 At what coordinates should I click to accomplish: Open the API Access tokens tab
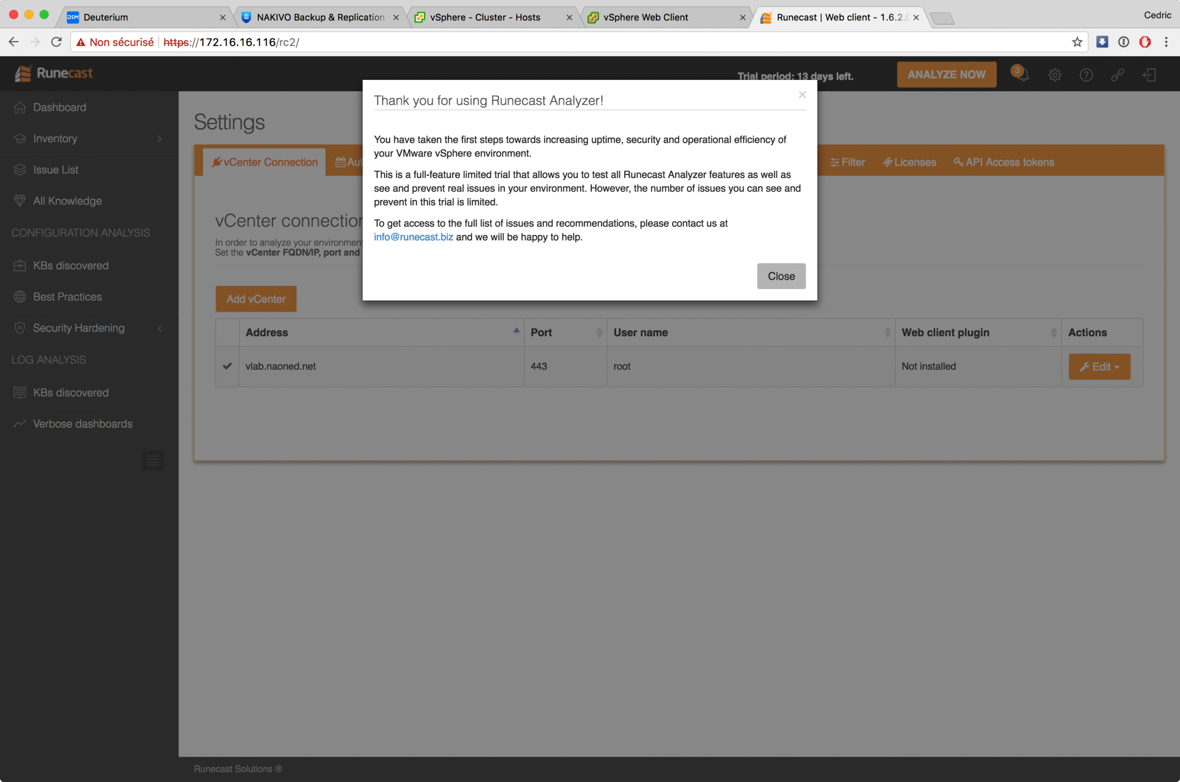click(1003, 162)
